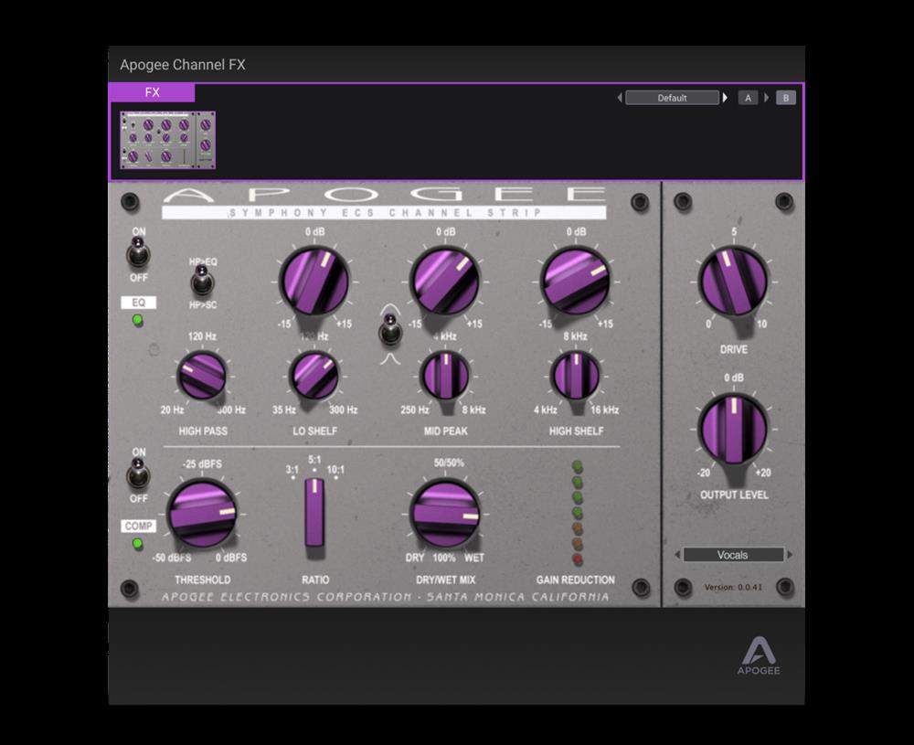This screenshot has height=745, width=914.
Task: Click the 'HIGH PASS' label
Action: coord(202,431)
